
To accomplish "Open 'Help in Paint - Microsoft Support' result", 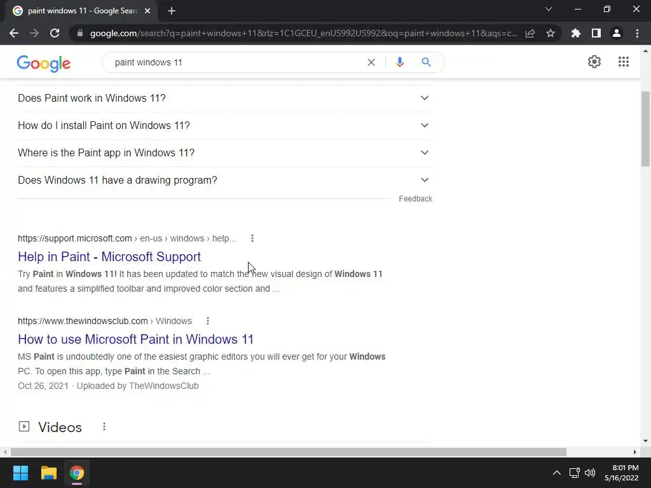I will (109, 257).
